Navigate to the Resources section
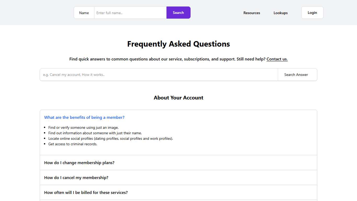Viewport: 357px width, 201px height. point(251,13)
